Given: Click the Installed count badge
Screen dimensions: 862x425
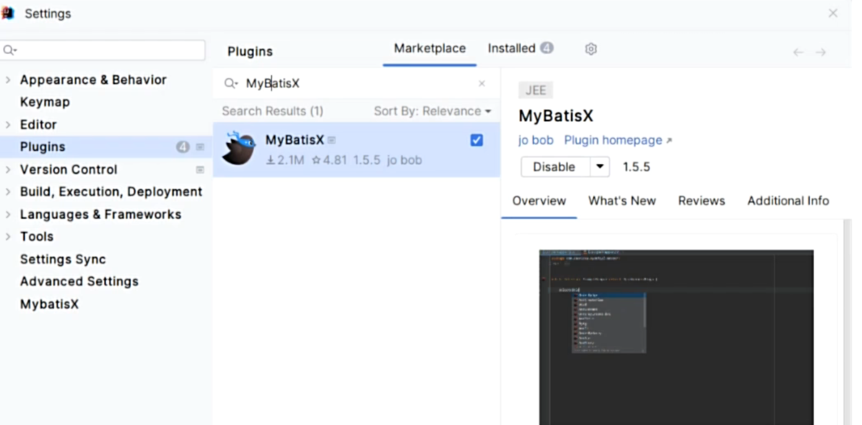Looking at the screenshot, I should 546,48.
